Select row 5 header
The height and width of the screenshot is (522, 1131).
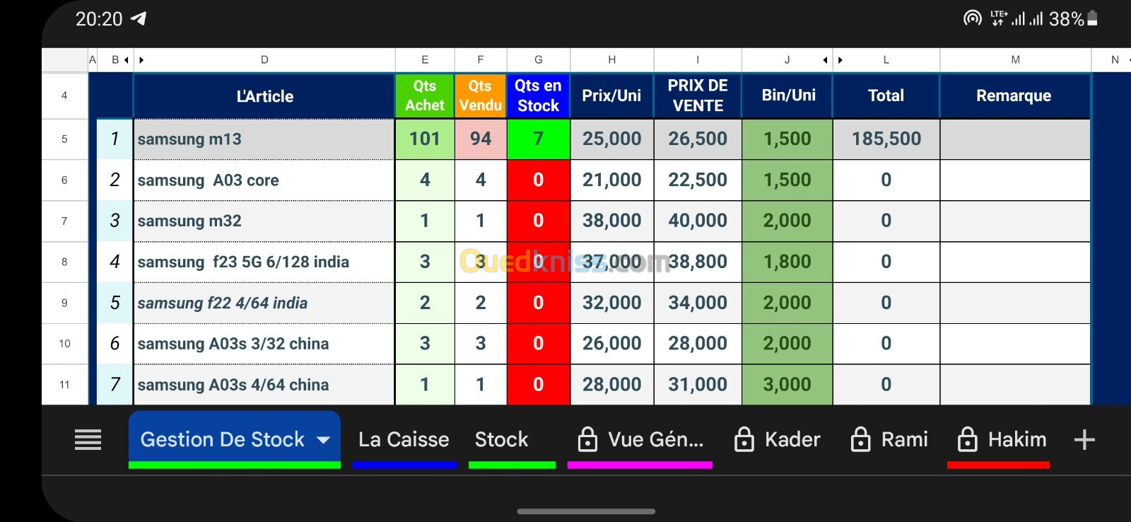(x=64, y=139)
